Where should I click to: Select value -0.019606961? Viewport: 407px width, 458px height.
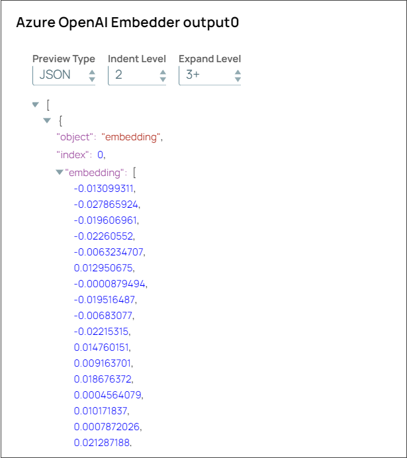pyautogui.click(x=105, y=220)
